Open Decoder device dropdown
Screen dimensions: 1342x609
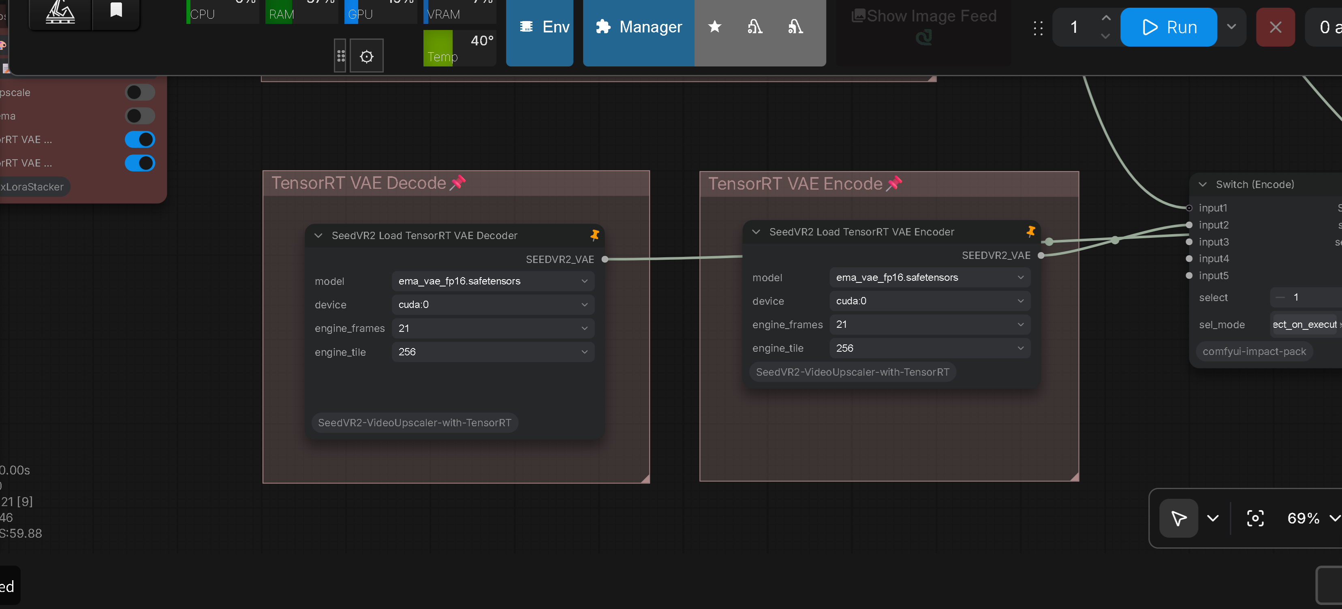(493, 305)
